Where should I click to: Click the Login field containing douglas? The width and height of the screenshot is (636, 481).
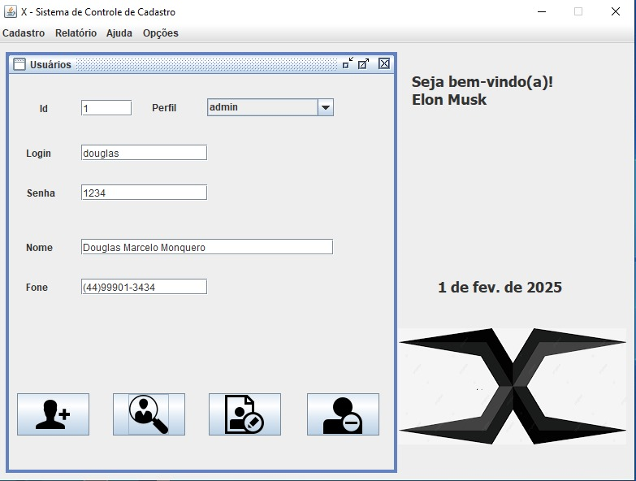click(144, 153)
